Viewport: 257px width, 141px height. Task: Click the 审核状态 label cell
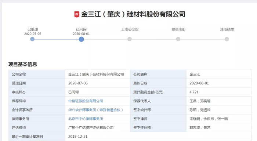point(37,92)
